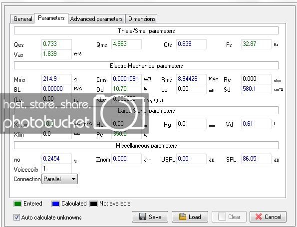297x227 pixels.
Task: Click the red X icon on Cancel
Action: pyautogui.click(x=259, y=217)
